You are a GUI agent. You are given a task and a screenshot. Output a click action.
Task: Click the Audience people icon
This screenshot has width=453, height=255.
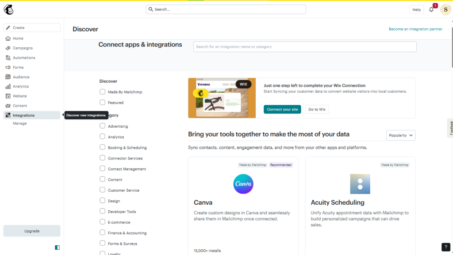pyautogui.click(x=8, y=77)
